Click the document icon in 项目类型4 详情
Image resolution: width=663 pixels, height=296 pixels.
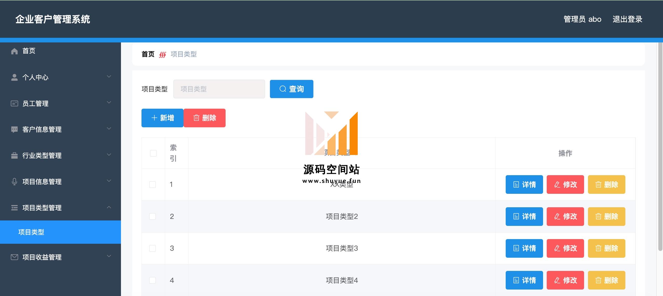point(516,280)
